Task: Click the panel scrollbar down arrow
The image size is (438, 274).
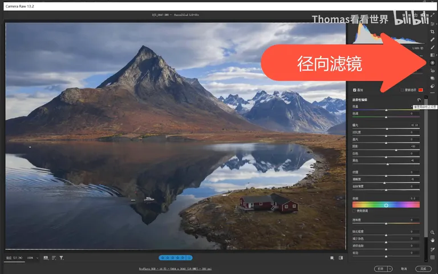Action: coord(426,260)
